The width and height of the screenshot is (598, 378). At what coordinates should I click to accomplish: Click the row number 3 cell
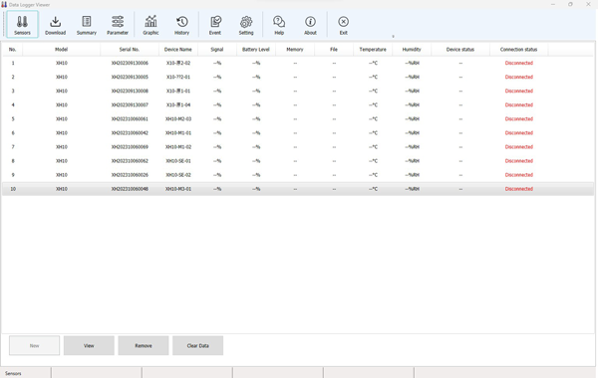coord(13,91)
